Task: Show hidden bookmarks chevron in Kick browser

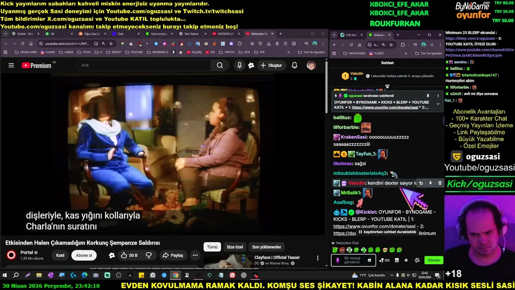Action: (x=406, y=53)
